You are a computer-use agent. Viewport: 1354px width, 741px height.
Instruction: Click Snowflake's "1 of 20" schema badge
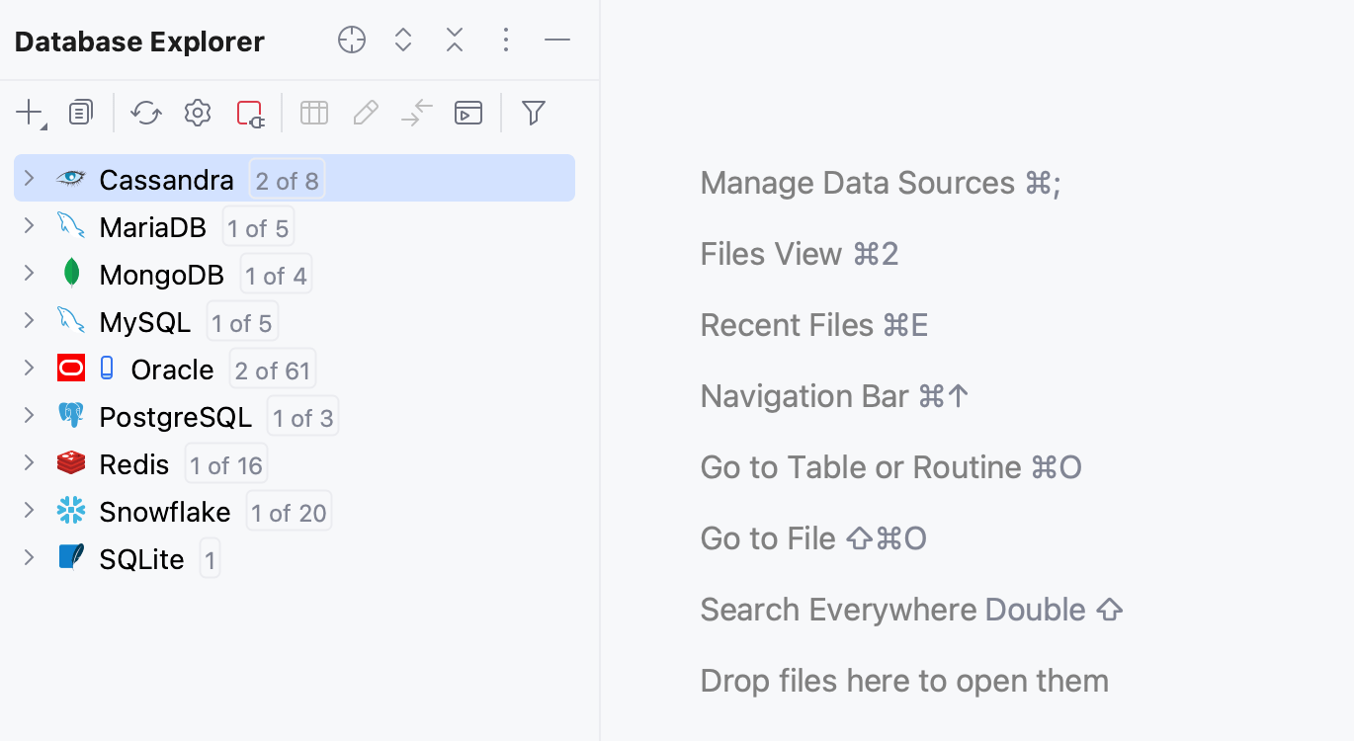(x=289, y=512)
